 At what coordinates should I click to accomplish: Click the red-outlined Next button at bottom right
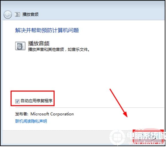[x=148, y=137]
